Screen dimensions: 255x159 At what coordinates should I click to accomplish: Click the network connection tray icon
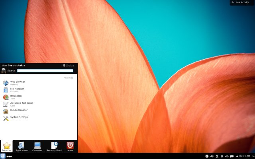point(222,156)
